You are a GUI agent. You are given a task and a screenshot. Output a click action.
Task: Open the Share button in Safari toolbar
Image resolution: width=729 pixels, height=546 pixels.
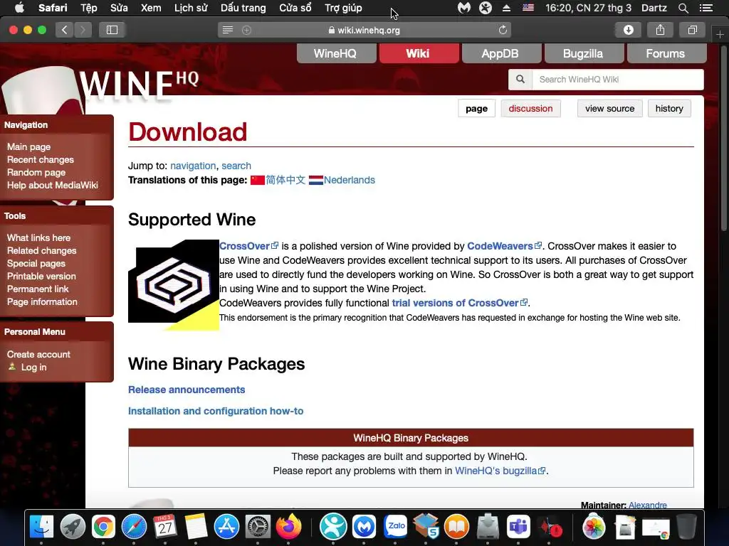(x=660, y=30)
